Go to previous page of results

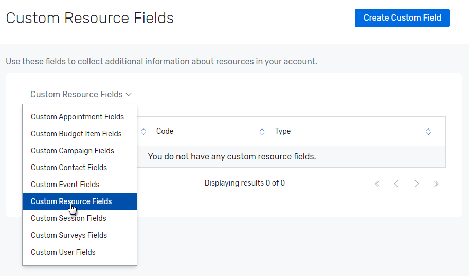396,183
